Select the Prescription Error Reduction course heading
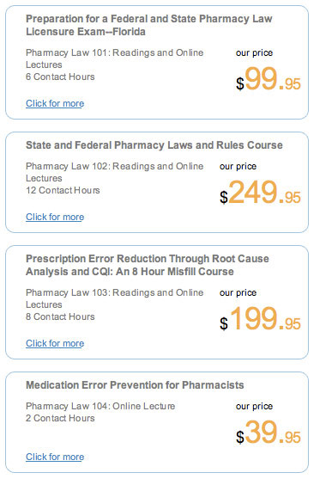The image size is (314, 479). [x=148, y=265]
